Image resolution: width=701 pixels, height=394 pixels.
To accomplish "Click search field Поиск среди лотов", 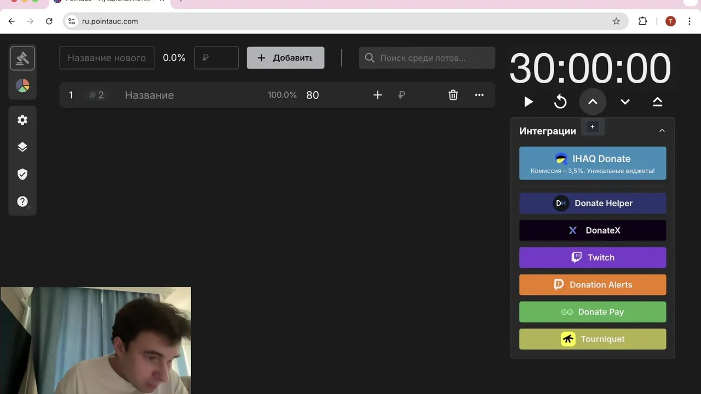I will click(x=427, y=58).
